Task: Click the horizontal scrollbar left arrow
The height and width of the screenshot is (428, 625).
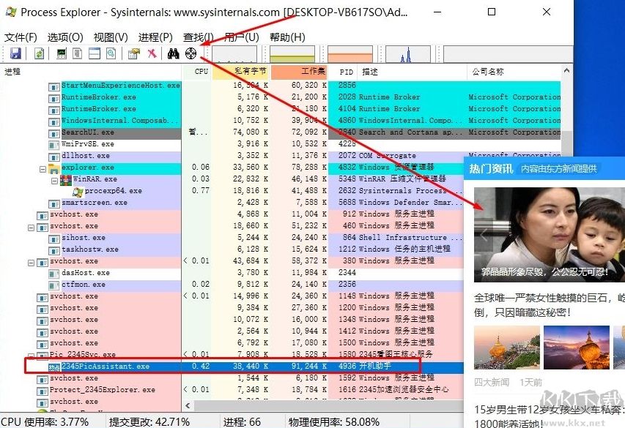Action: pyautogui.click(x=188, y=406)
